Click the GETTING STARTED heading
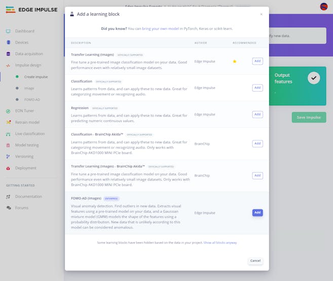The height and width of the screenshot is (281, 333). 20,185
